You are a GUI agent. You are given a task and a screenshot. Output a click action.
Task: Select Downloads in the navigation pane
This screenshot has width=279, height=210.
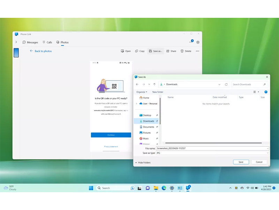pos(146,121)
